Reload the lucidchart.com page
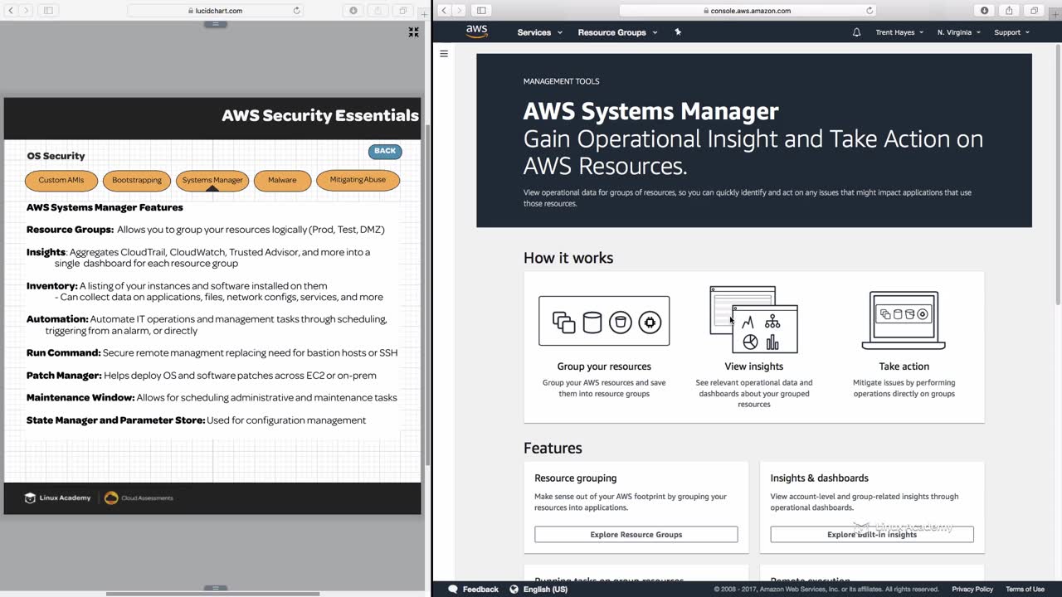Image resolution: width=1062 pixels, height=597 pixels. coord(296,11)
